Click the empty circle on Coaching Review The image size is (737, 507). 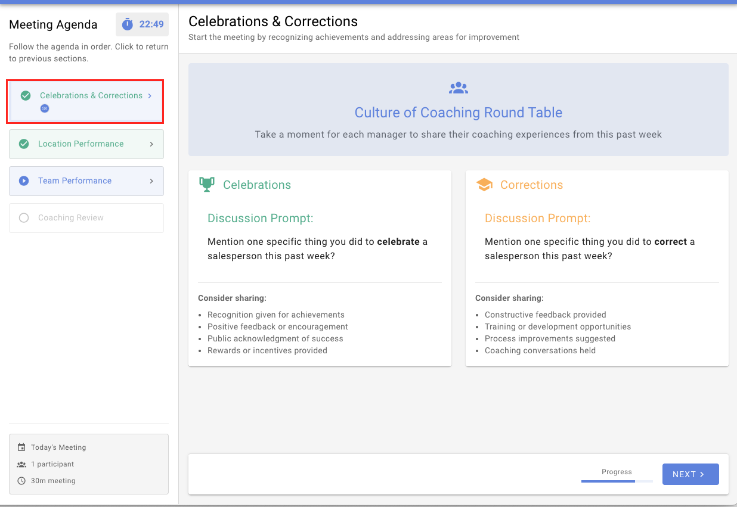(24, 218)
